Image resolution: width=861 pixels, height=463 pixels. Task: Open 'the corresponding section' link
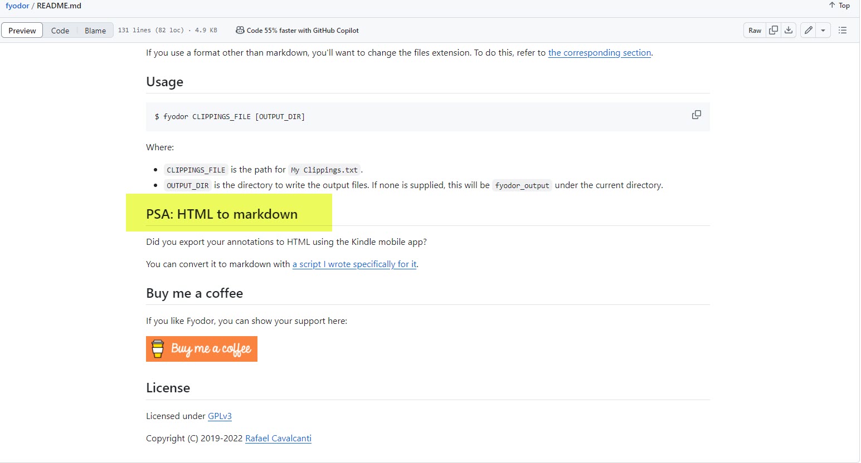pyautogui.click(x=600, y=53)
